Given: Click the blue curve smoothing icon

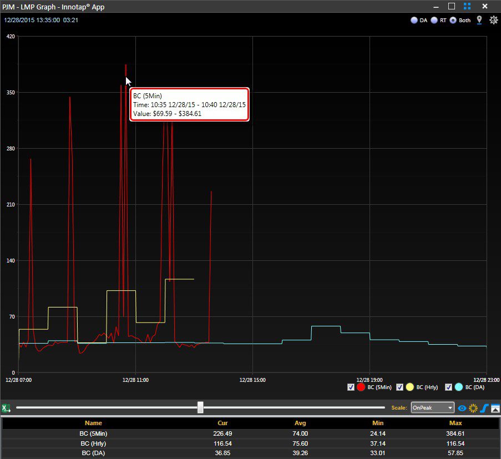Looking at the screenshot, I should tap(484, 408).
